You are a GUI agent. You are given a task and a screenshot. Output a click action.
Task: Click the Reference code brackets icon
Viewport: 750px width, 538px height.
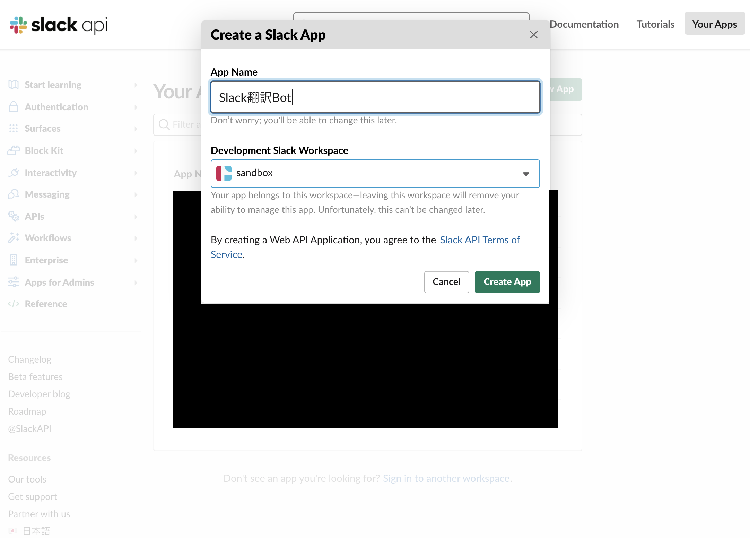click(14, 304)
